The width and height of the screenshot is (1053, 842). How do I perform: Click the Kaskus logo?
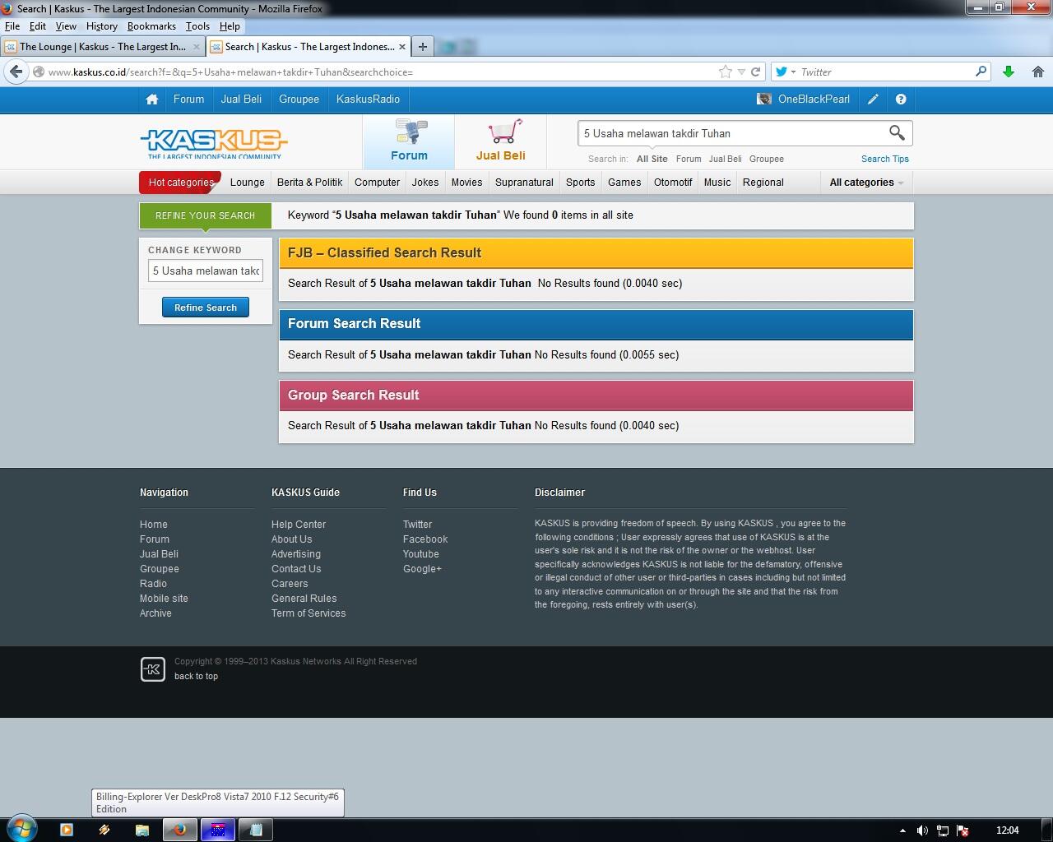click(x=214, y=143)
